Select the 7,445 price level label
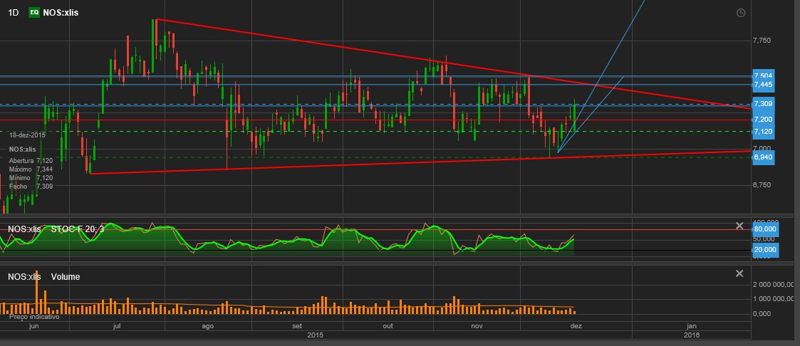 coord(763,85)
